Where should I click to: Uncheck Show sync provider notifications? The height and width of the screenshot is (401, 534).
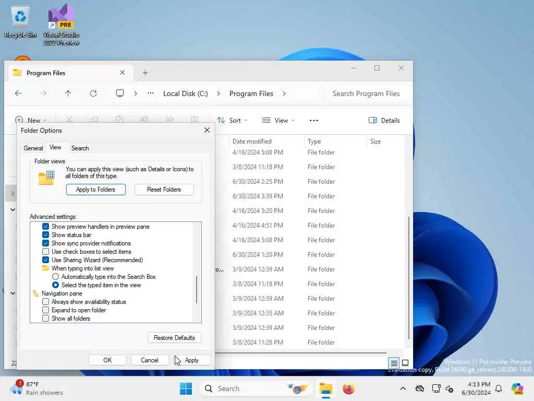pyautogui.click(x=45, y=243)
